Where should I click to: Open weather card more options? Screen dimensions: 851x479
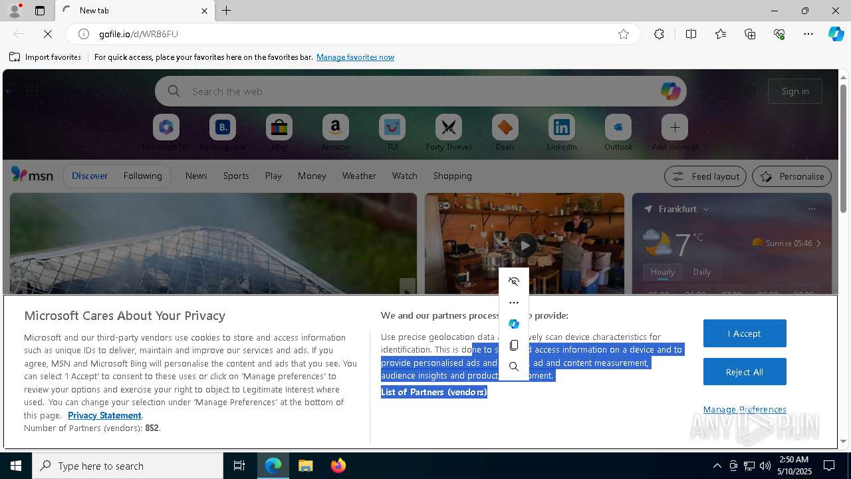point(811,209)
